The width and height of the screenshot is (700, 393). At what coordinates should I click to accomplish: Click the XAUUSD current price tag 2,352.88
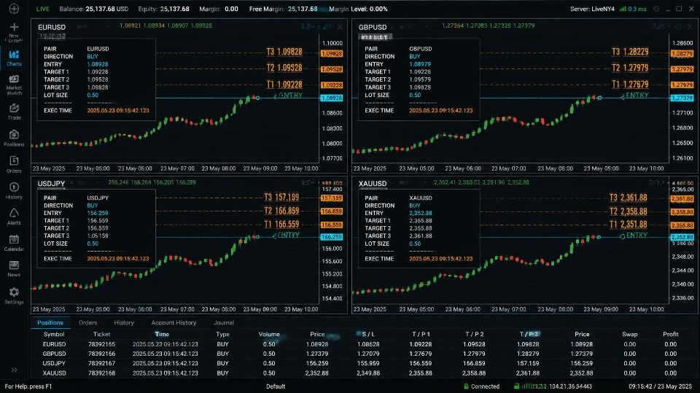[x=682, y=237]
